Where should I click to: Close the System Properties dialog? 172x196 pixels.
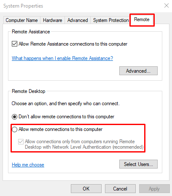[x=167, y=5]
